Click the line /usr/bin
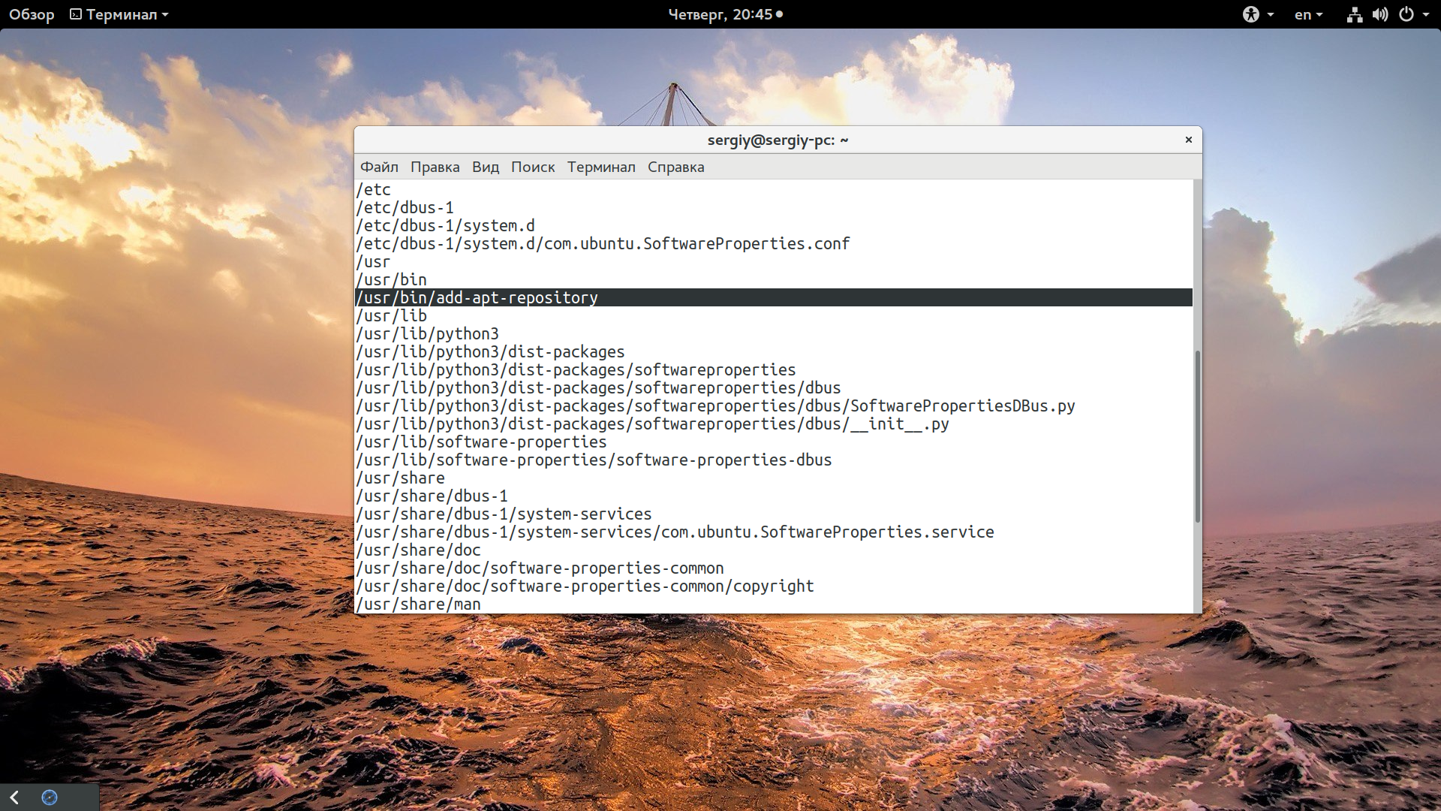Image resolution: width=1441 pixels, height=811 pixels. tap(391, 279)
